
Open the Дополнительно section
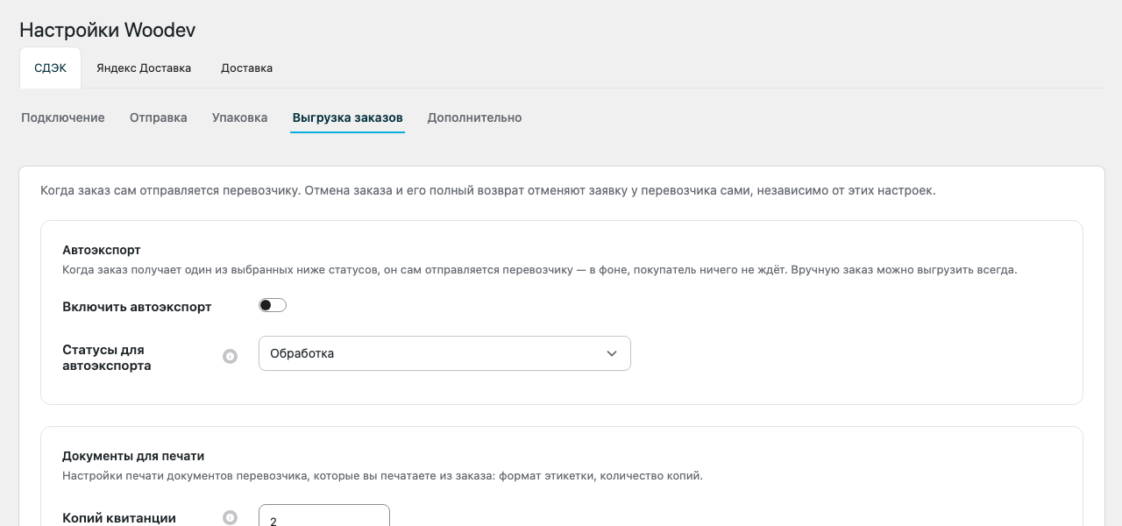(474, 117)
